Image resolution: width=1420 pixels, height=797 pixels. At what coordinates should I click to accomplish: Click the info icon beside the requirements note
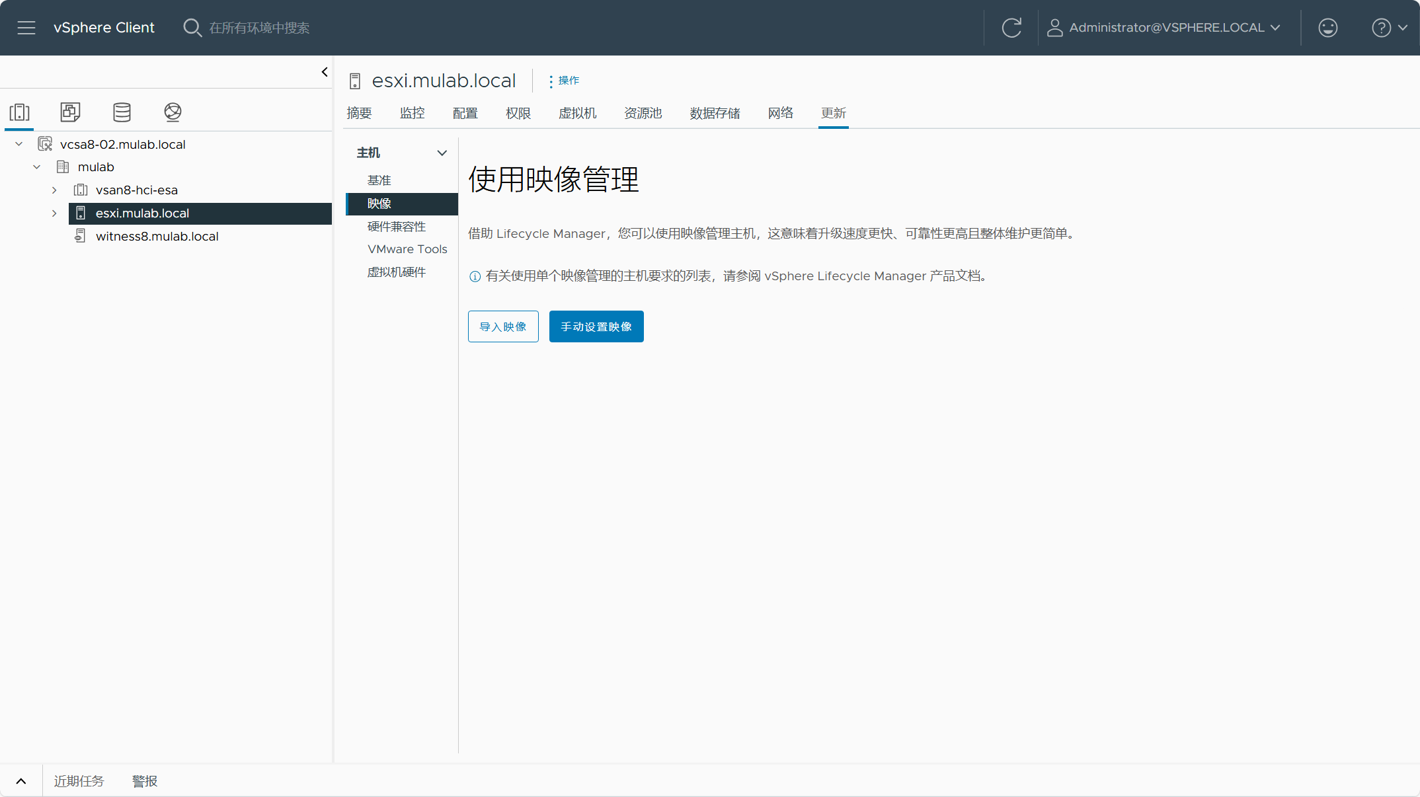(x=475, y=276)
